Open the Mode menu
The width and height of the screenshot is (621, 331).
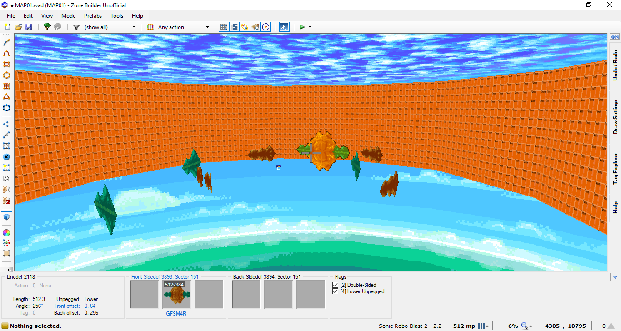[69, 15]
